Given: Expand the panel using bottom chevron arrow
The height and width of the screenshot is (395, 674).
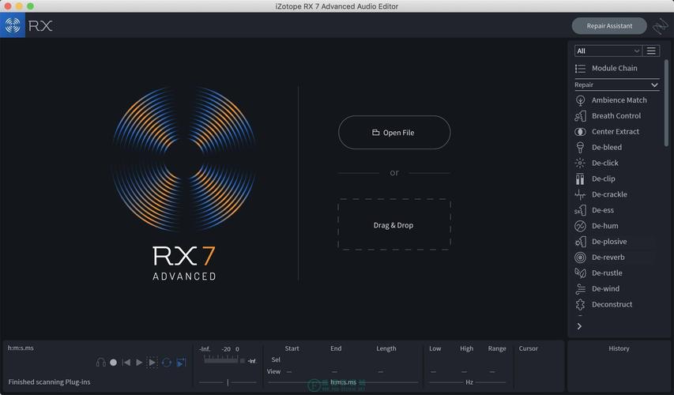Looking at the screenshot, I should (x=579, y=326).
